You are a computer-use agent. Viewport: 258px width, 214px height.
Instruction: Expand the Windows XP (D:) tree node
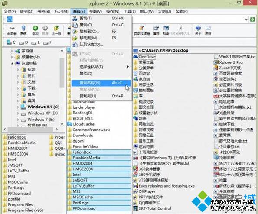[18, 113]
